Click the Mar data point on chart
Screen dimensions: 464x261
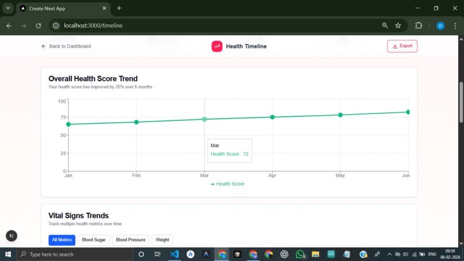pyautogui.click(x=204, y=119)
